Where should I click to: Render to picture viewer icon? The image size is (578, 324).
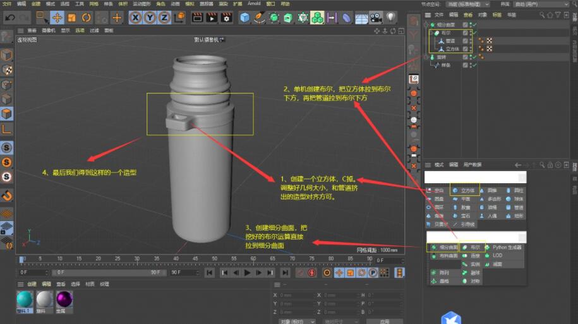[212, 17]
